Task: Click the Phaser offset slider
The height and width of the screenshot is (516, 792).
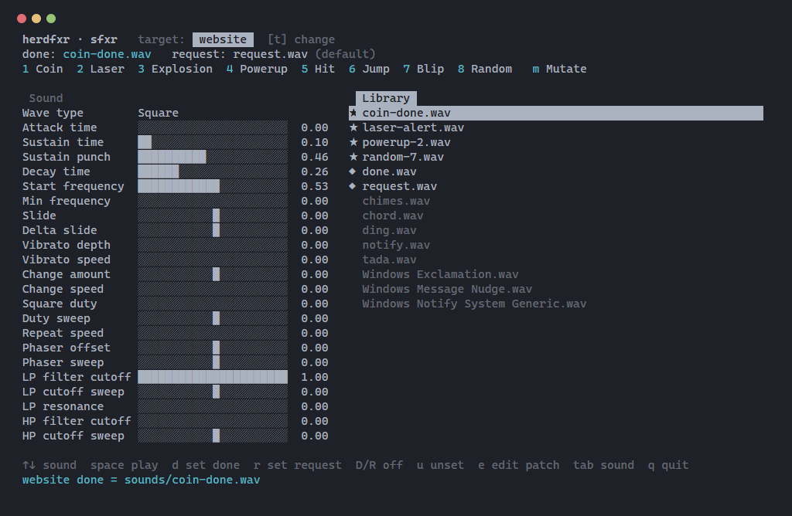Action: [x=213, y=348]
